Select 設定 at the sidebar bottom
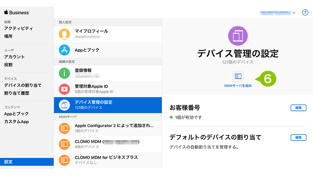The width and height of the screenshot is (313, 176). 27,162
